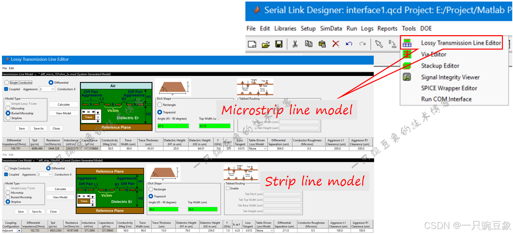Click Trace Width cell showing 89.0
This screenshot has width=513, height=234.
(128, 148)
